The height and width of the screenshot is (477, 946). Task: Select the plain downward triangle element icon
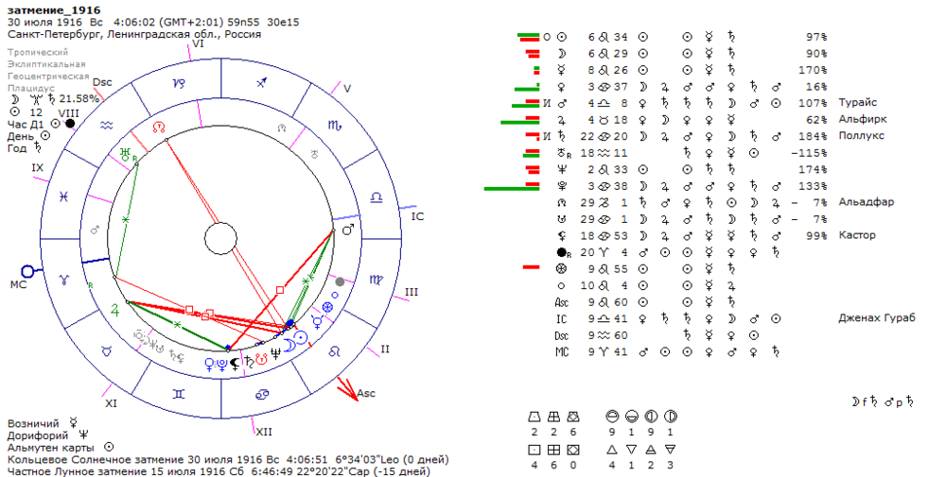pos(631,450)
